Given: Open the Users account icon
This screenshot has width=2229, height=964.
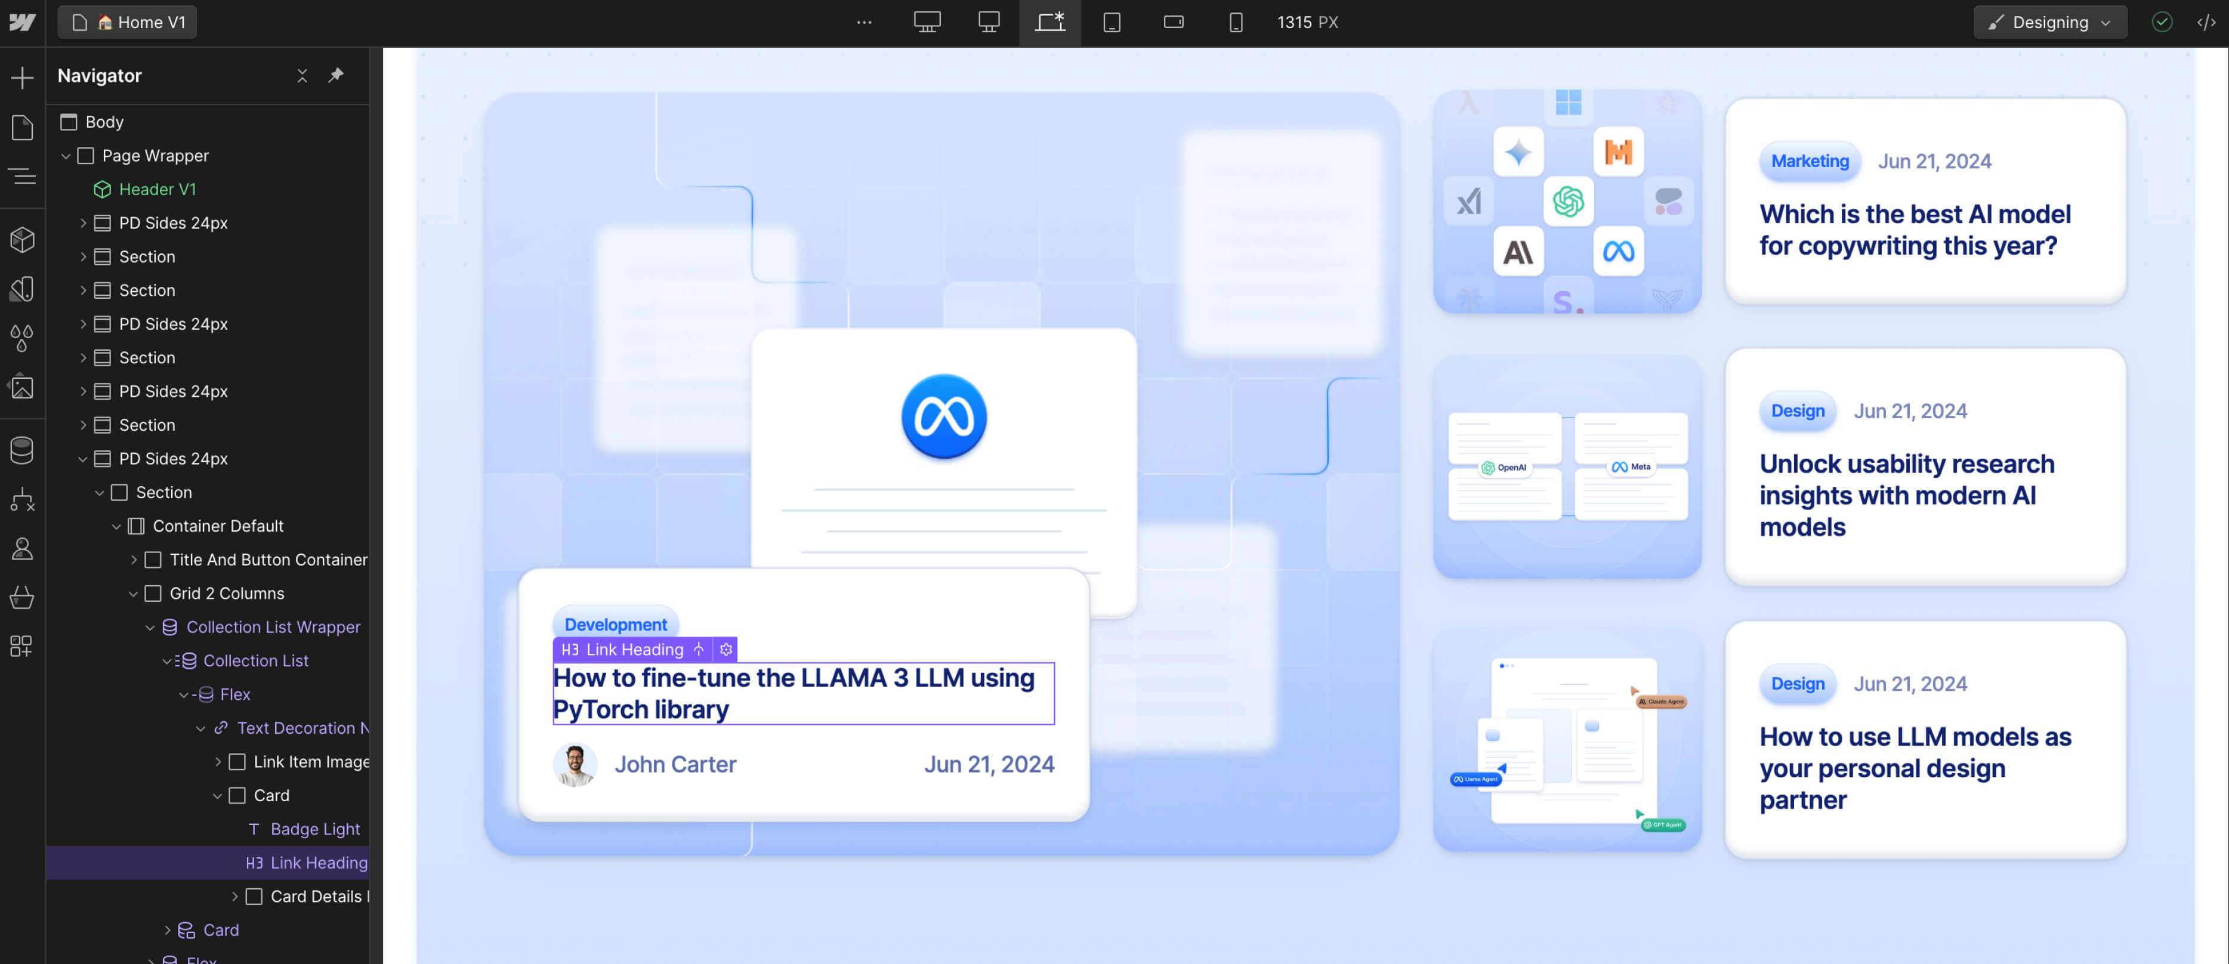Looking at the screenshot, I should pyautogui.click(x=23, y=549).
